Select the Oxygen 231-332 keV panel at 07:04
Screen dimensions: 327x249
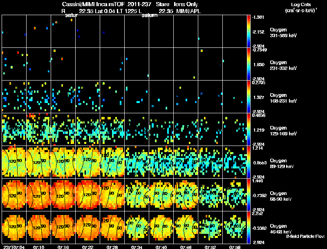click(14, 64)
